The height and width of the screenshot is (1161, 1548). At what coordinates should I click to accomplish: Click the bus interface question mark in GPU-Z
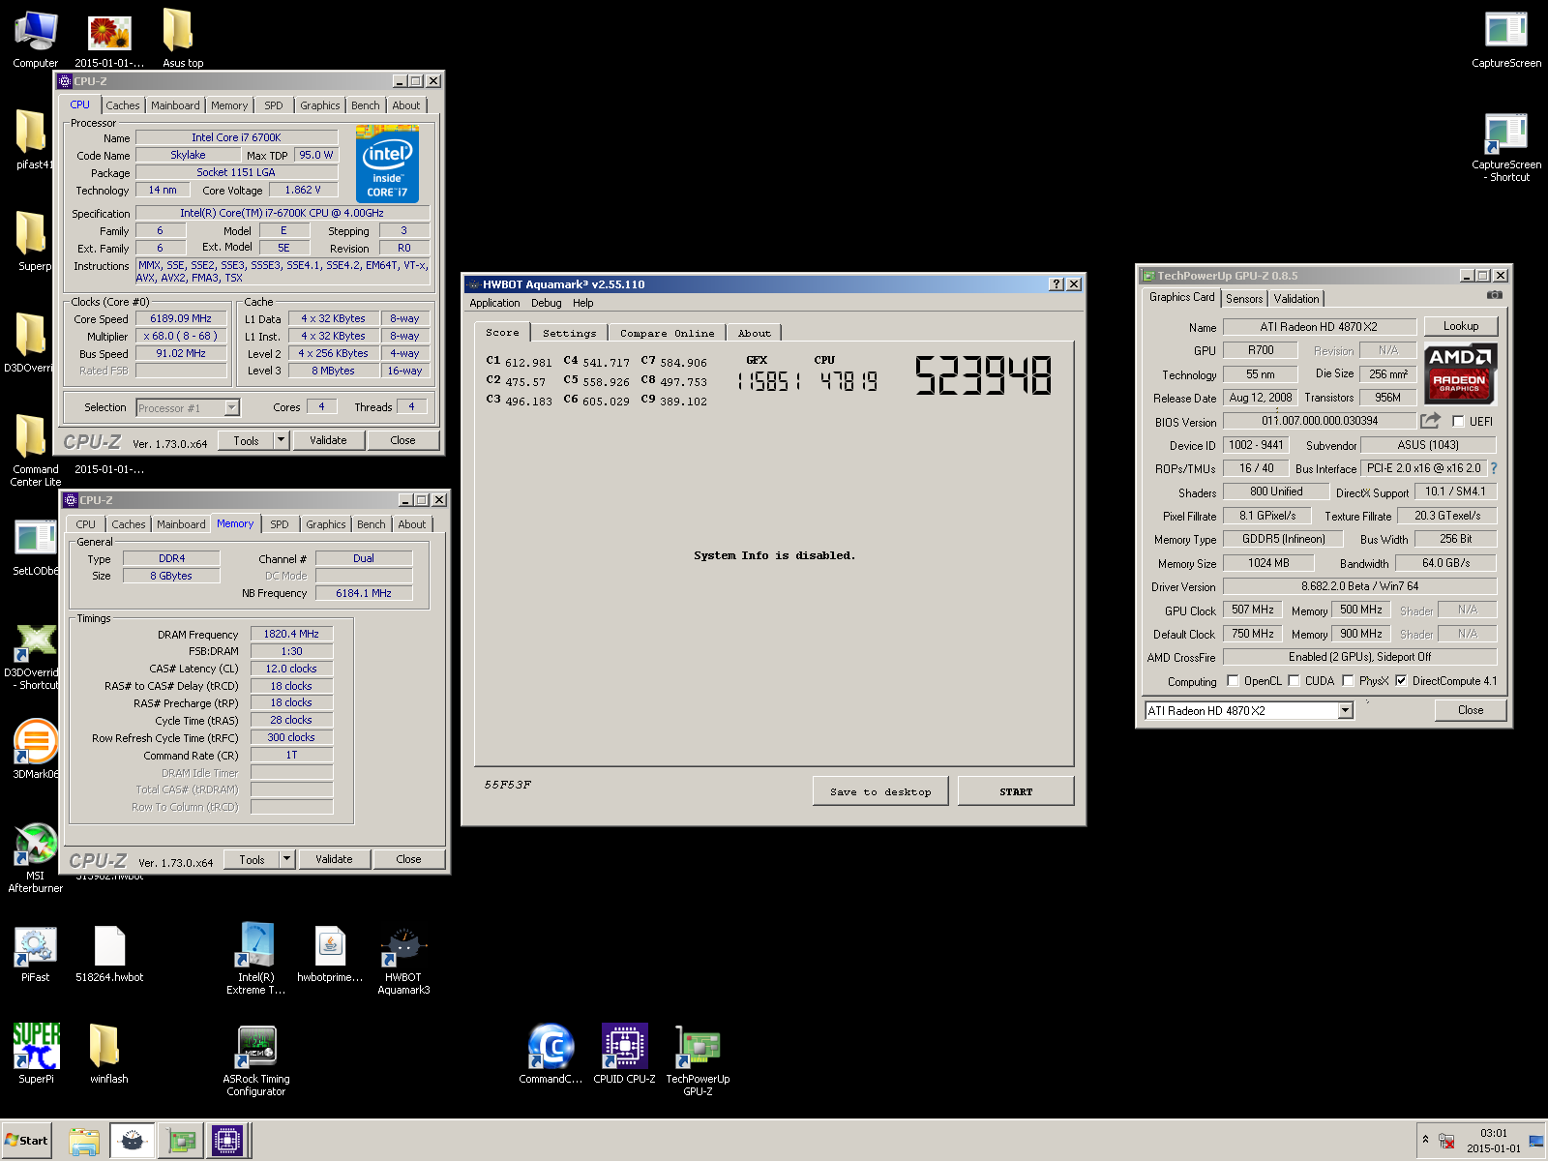(x=1494, y=468)
